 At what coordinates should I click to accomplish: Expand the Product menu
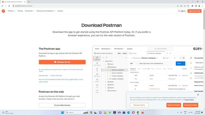click(x=12, y=11)
